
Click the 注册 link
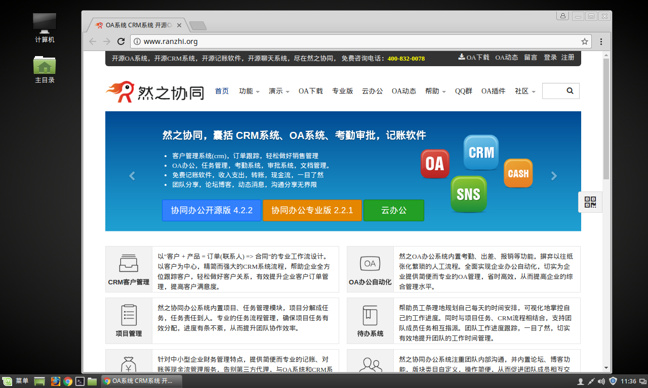click(x=568, y=58)
